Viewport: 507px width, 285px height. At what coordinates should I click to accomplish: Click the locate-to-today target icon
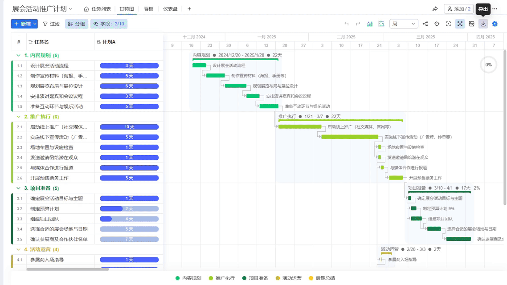click(437, 24)
